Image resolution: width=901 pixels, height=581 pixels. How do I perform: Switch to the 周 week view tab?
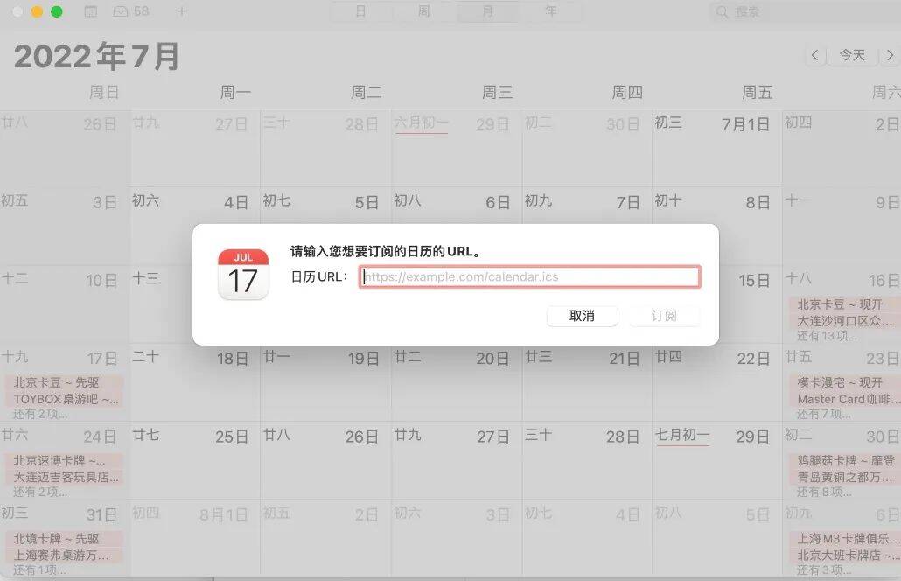(x=424, y=11)
